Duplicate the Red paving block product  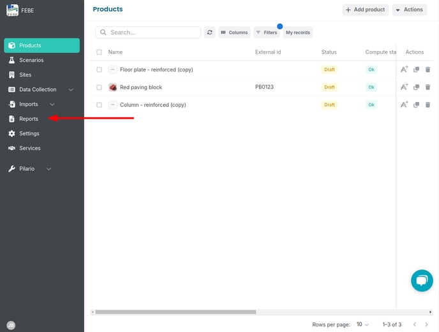[x=416, y=87]
